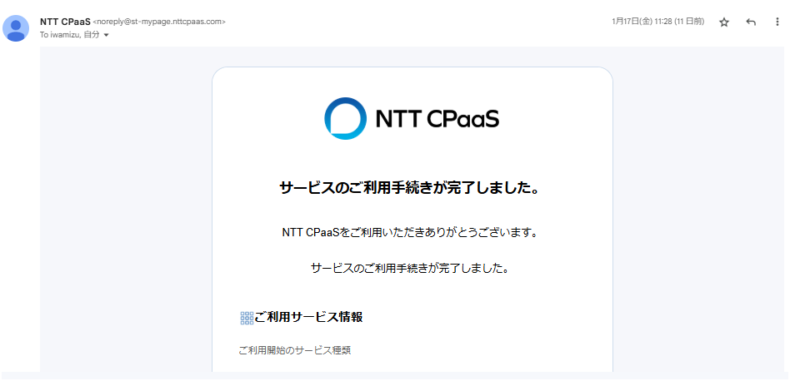The width and height of the screenshot is (790, 381).
Task: Click the ご利用開始のサービス種類 label
Action: 295,350
